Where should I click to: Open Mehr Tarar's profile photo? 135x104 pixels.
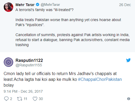[x=8, y=7]
